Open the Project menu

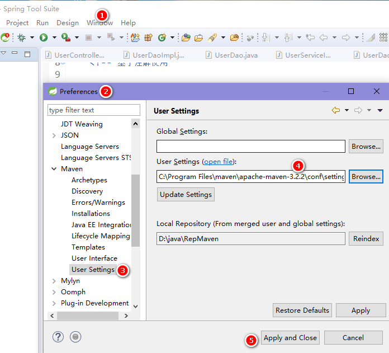[17, 23]
